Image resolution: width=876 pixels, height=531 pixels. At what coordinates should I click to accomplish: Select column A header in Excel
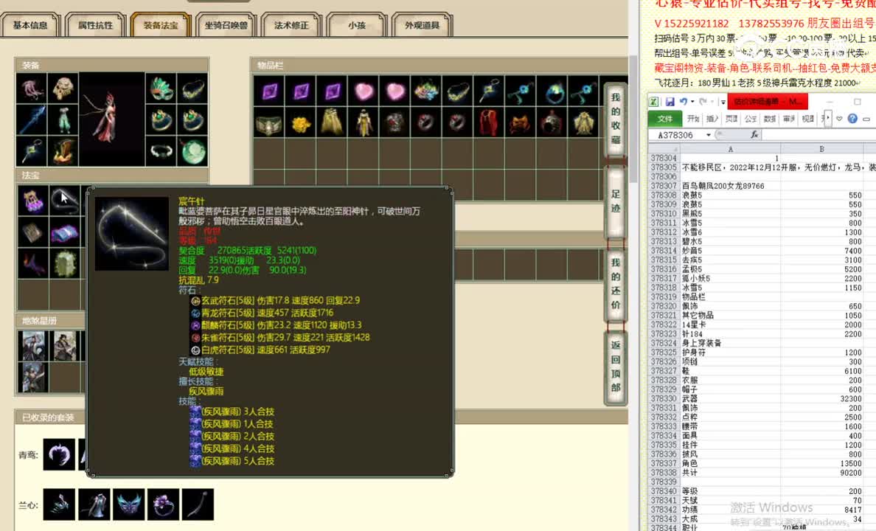(730, 149)
